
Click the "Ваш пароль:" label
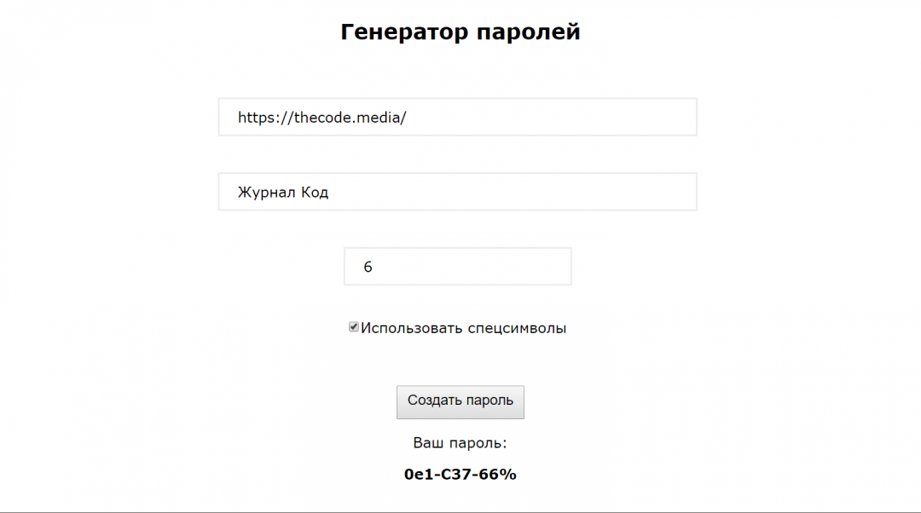click(x=460, y=443)
